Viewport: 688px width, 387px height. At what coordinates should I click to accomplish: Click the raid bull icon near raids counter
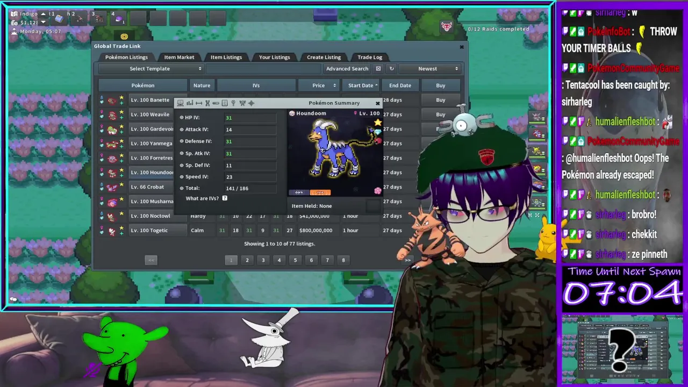[x=446, y=26]
